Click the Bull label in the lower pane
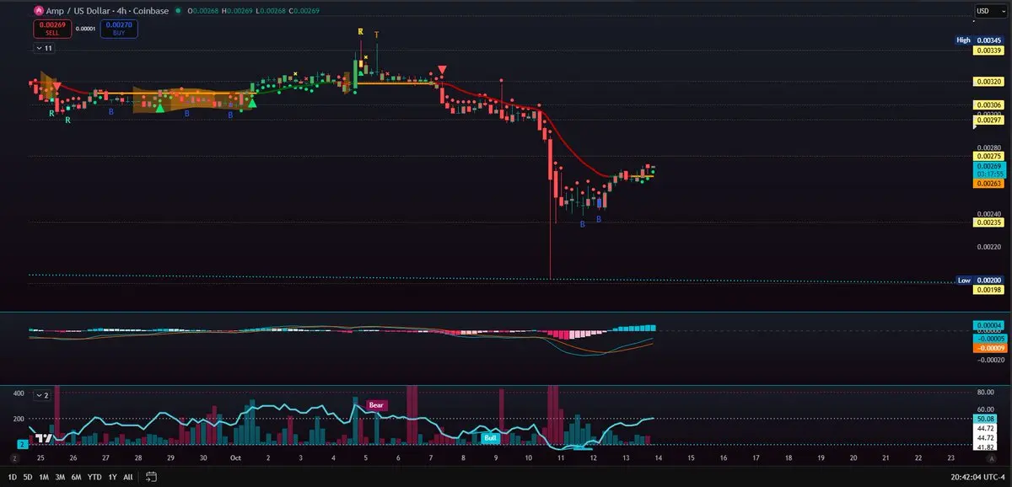Viewport: 1012px width, 487px height. tap(490, 438)
